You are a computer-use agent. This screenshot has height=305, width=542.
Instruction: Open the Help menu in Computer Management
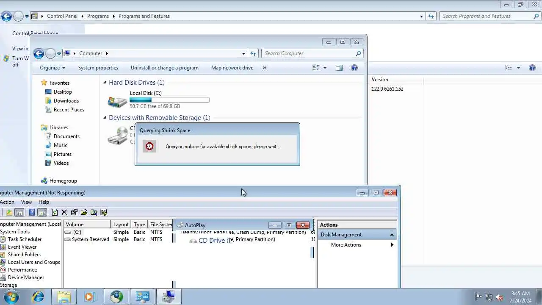pyautogui.click(x=44, y=202)
